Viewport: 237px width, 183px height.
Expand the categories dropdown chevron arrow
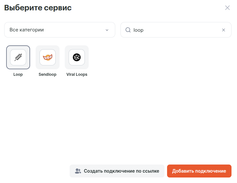pyautogui.click(x=107, y=30)
